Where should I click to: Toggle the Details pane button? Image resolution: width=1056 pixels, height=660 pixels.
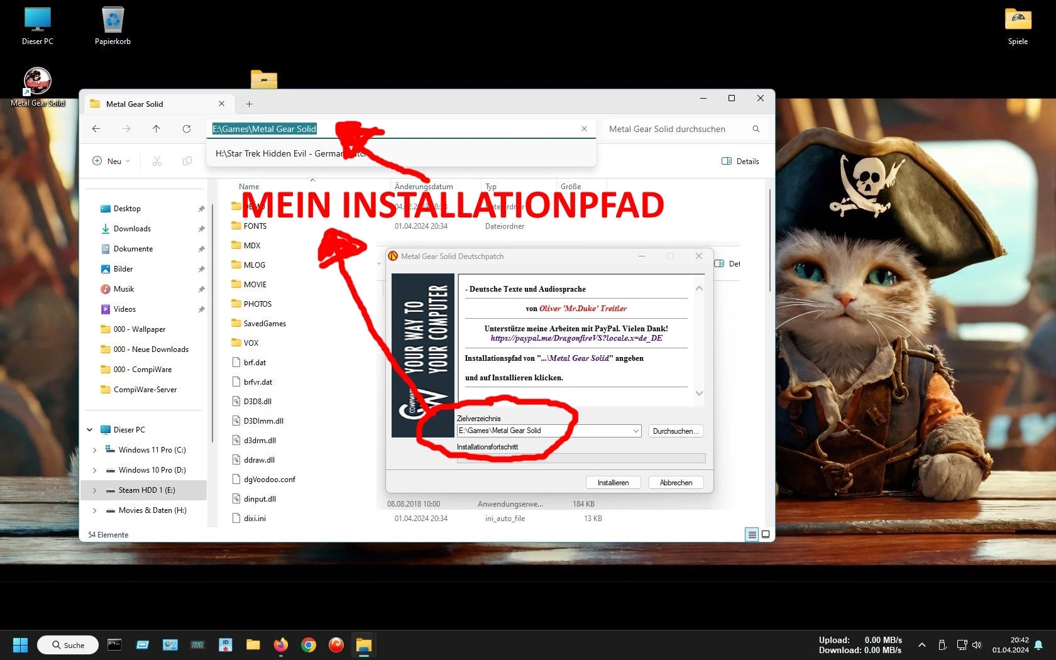(740, 161)
